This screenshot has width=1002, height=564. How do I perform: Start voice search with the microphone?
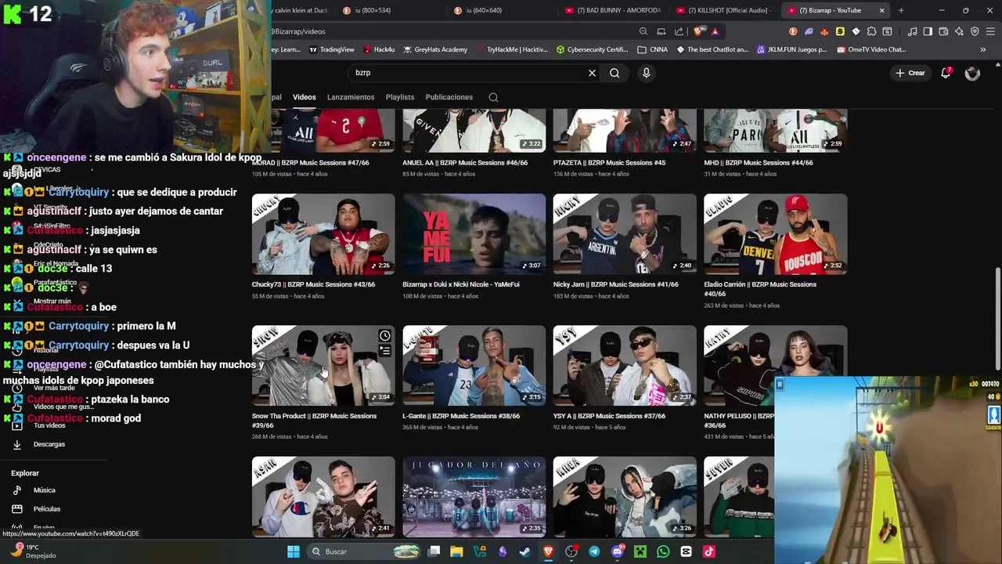646,73
